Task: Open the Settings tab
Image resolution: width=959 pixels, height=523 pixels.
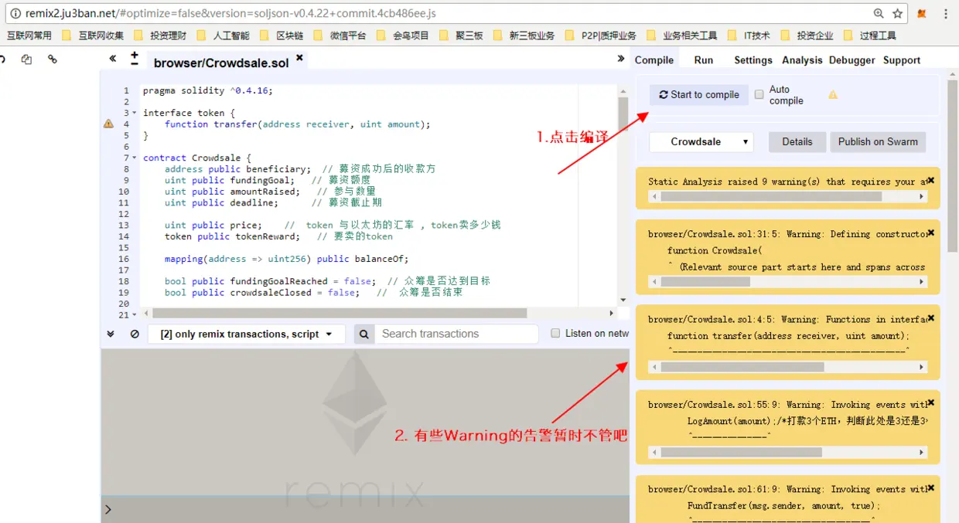Action: pyautogui.click(x=753, y=59)
